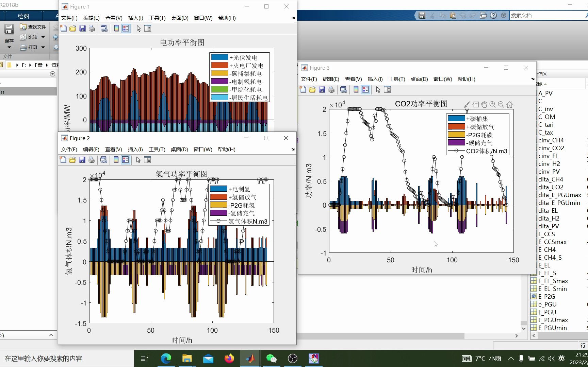Toggle Insert Colorbar in Figure 1 toolbar

(116, 29)
